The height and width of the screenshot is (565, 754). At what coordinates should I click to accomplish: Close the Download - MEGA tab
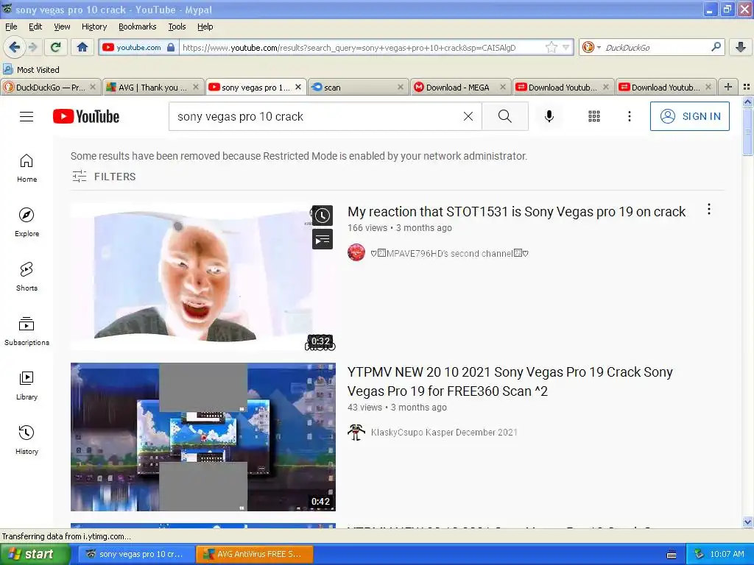(x=502, y=87)
